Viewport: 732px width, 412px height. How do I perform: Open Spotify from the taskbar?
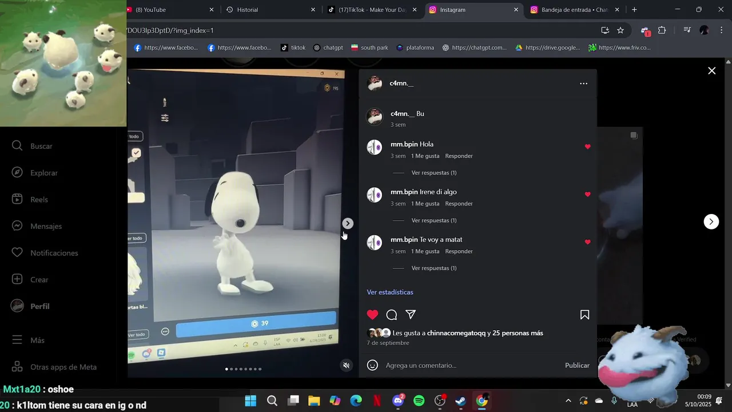(x=419, y=401)
